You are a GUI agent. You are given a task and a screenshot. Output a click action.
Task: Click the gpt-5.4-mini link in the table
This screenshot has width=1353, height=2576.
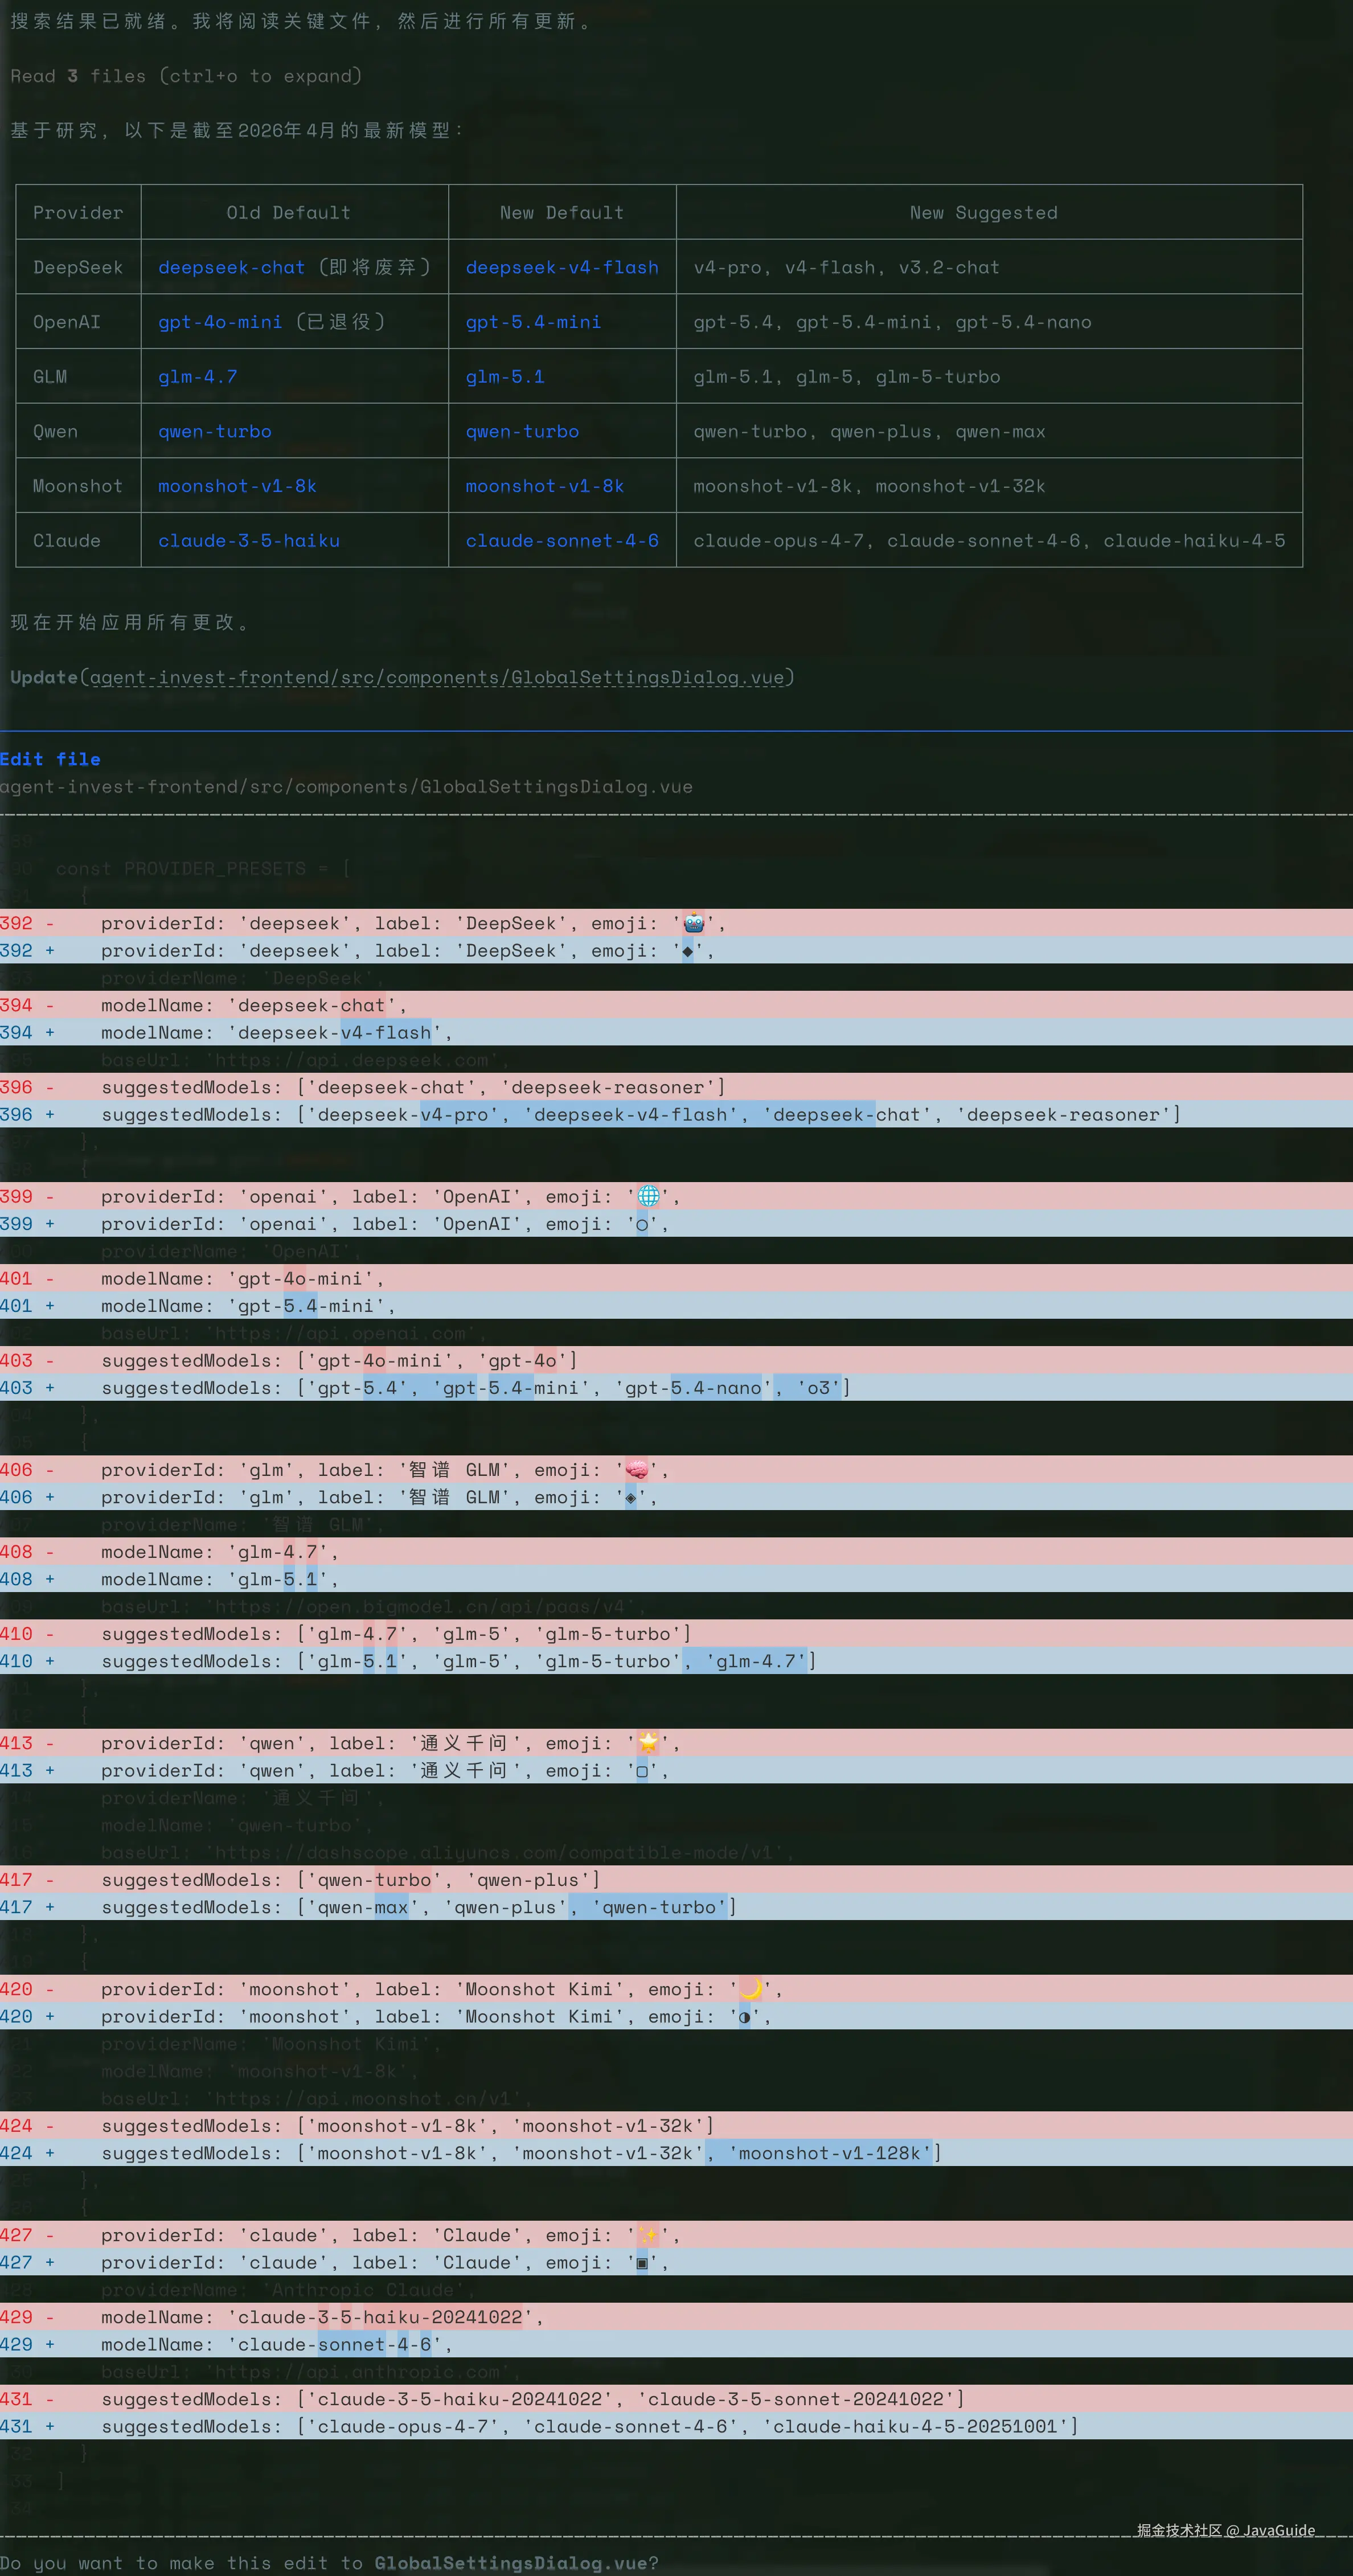click(533, 322)
